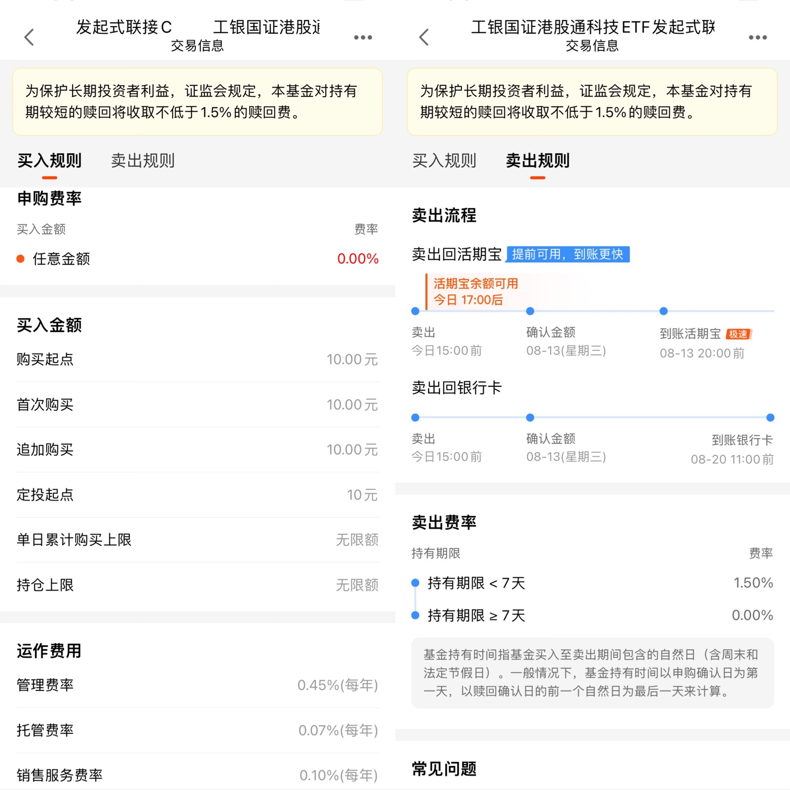Open more options on right screen

(x=758, y=38)
